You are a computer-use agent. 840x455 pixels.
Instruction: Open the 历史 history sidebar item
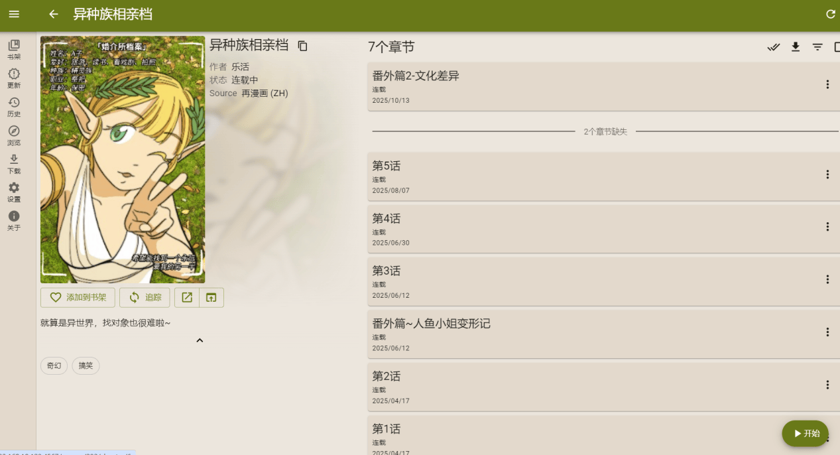point(14,107)
